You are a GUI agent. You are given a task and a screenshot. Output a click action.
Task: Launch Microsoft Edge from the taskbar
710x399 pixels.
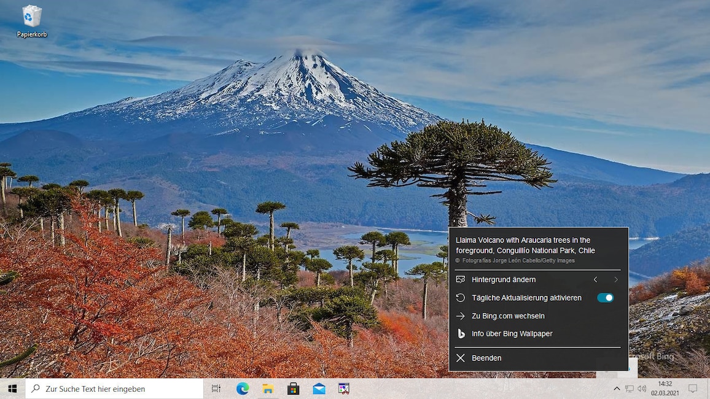(242, 389)
